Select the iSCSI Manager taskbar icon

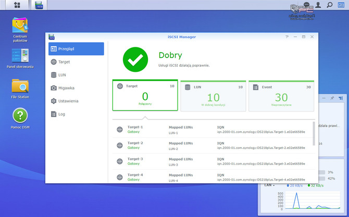39,5
